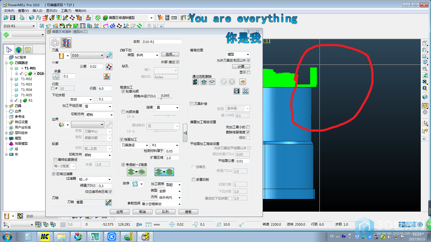Open tolerance settings icon next to 0.02
This screenshot has width=431, height=242.
[x=109, y=67]
